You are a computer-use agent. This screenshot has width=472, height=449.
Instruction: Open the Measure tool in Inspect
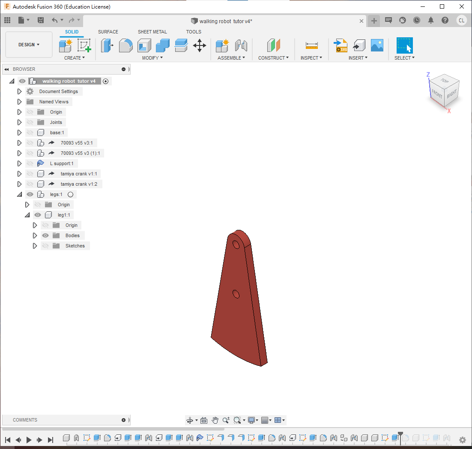[311, 45]
